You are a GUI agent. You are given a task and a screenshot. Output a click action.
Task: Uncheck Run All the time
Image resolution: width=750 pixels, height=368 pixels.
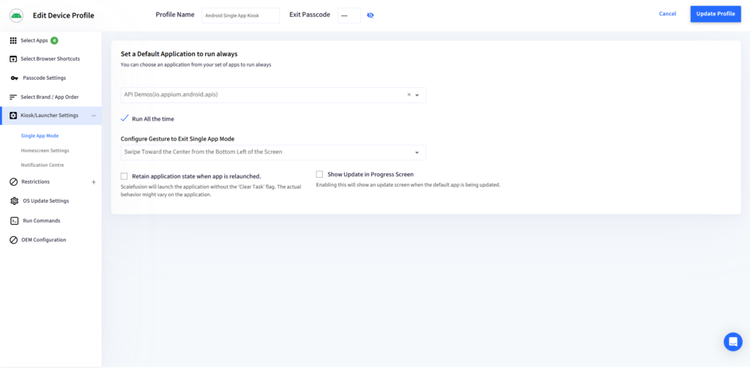pos(125,119)
